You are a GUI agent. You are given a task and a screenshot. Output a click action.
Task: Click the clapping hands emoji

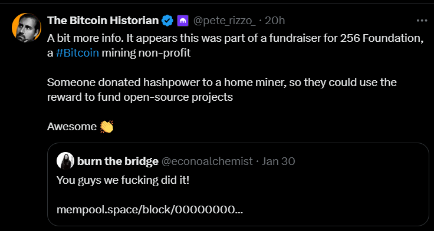(x=107, y=127)
